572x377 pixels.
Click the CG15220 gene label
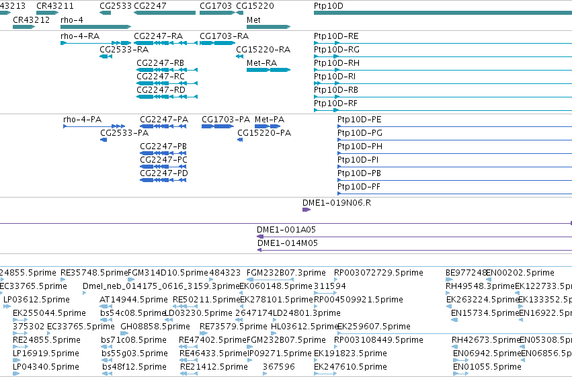(x=255, y=6)
